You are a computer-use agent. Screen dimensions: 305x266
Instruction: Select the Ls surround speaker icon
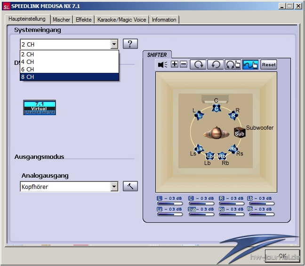[x=199, y=149]
